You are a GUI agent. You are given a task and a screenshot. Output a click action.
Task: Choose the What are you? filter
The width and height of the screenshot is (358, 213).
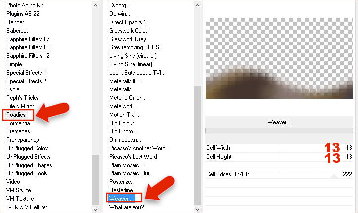[127, 208]
